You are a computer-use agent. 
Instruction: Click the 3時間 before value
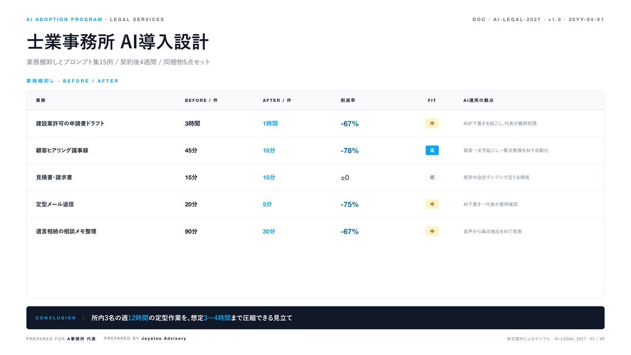[x=192, y=124]
